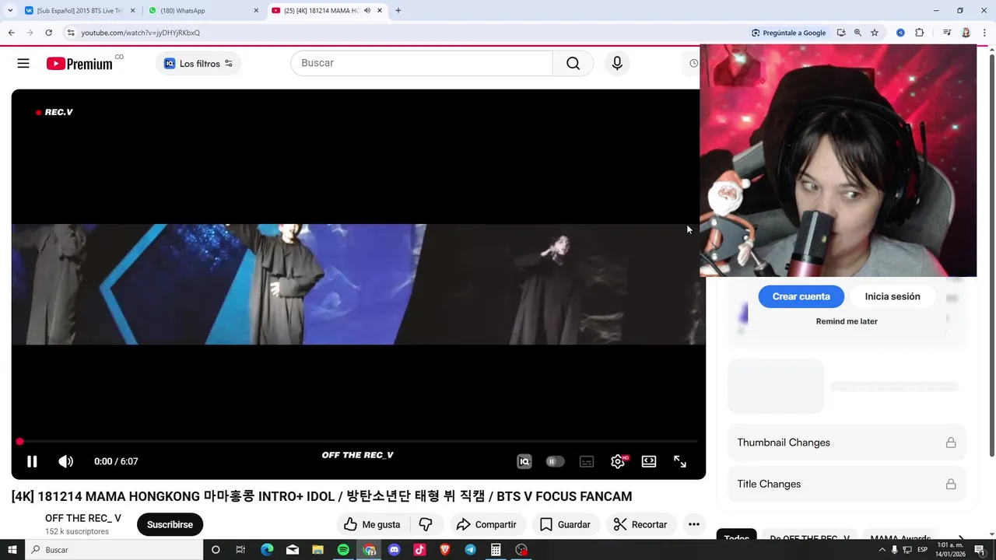The height and width of the screenshot is (560, 996).
Task: Open the tab search dropdown arrow
Action: pyautogui.click(x=10, y=11)
